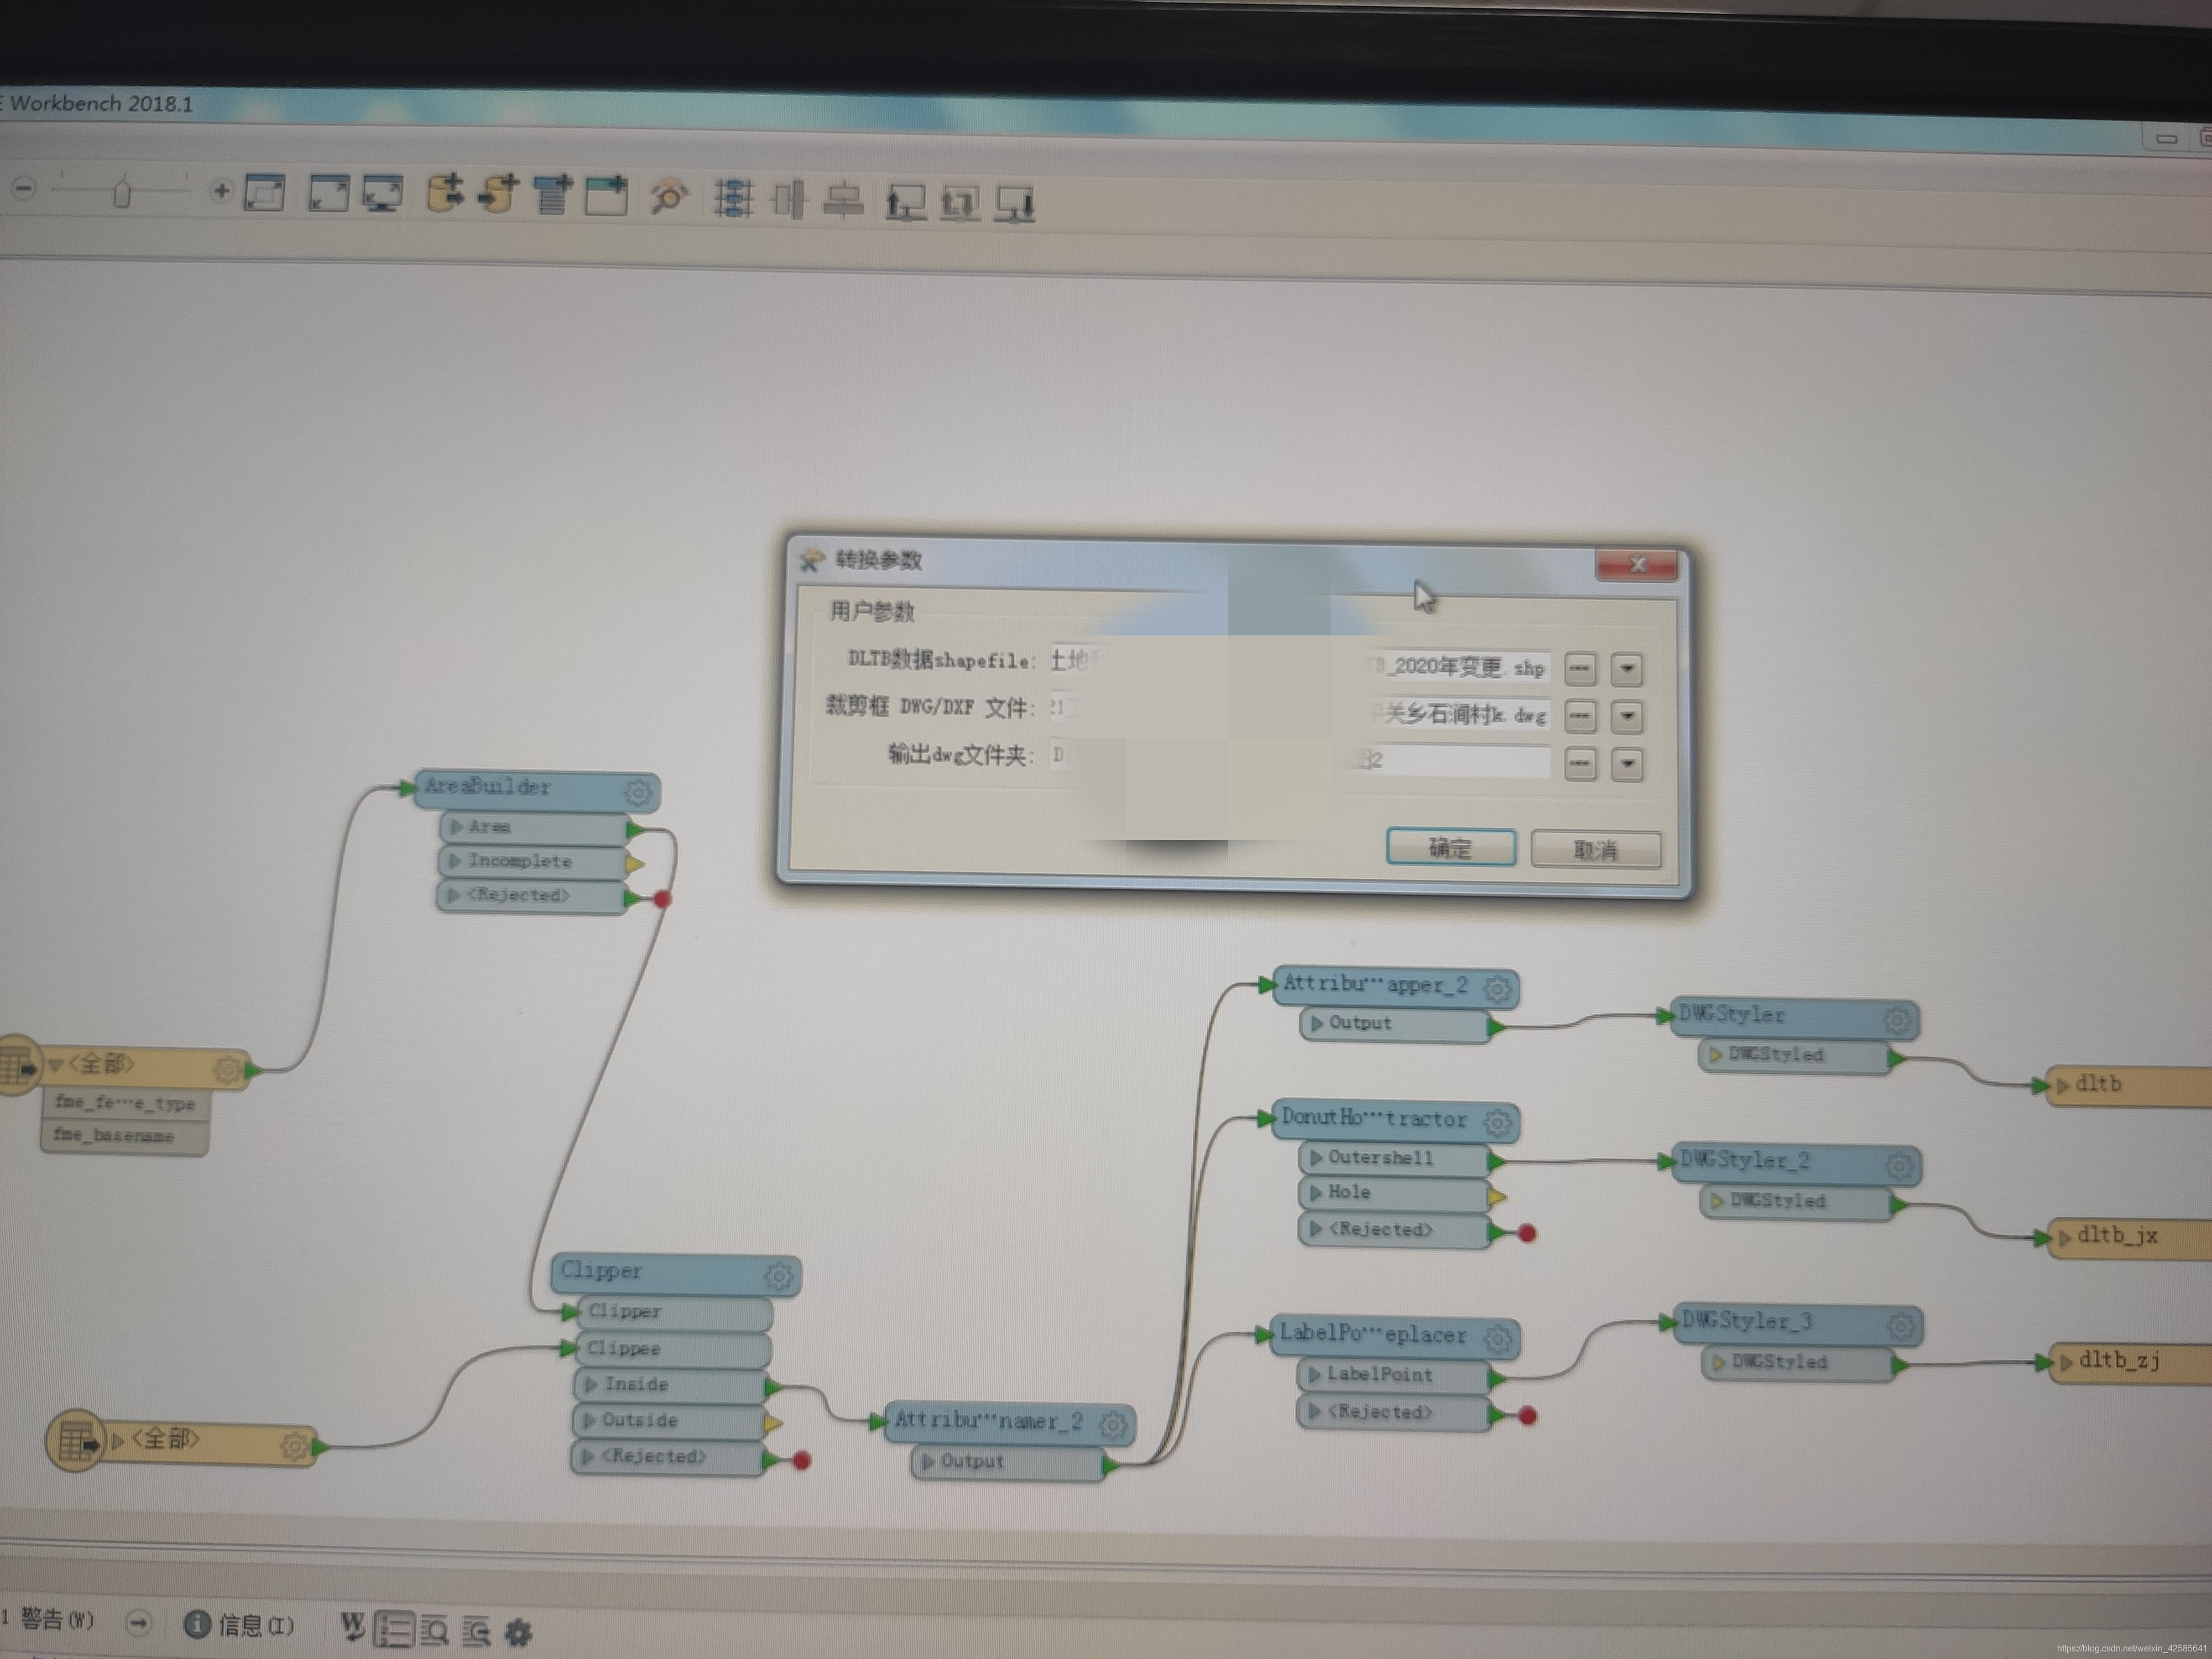Click the last monitor with down arrow icon
The height and width of the screenshot is (1659, 2212).
(1016, 205)
